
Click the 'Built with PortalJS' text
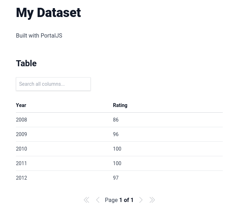click(x=39, y=35)
